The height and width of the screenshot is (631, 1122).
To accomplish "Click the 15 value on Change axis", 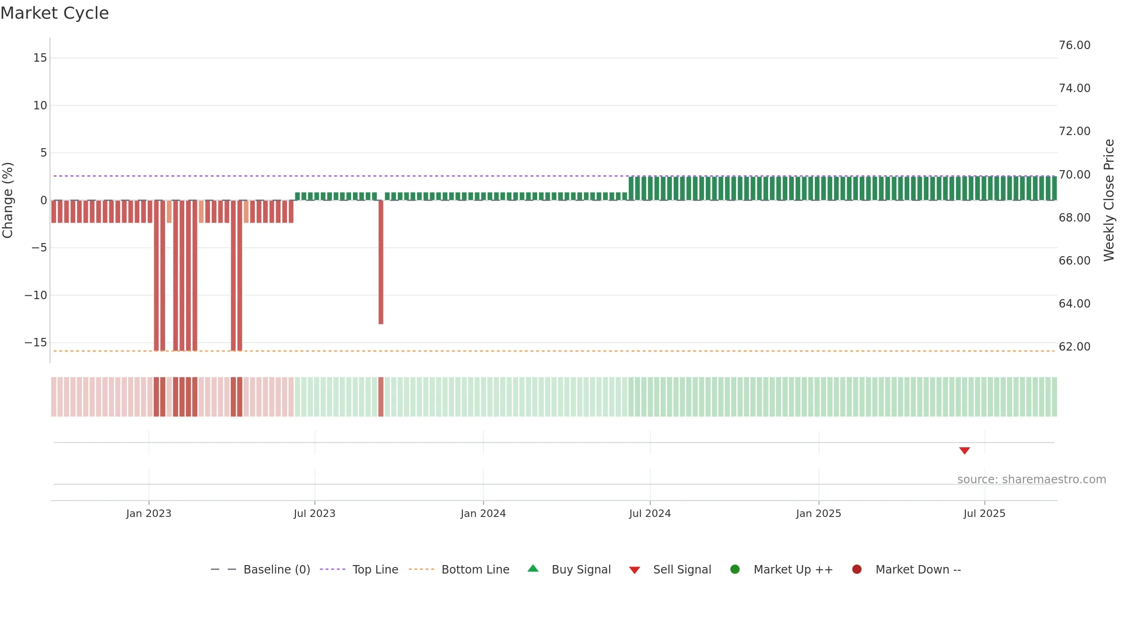I will point(40,58).
